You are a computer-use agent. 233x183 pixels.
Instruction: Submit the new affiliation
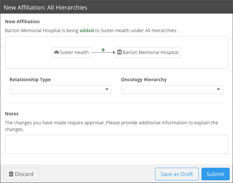pos(215,174)
